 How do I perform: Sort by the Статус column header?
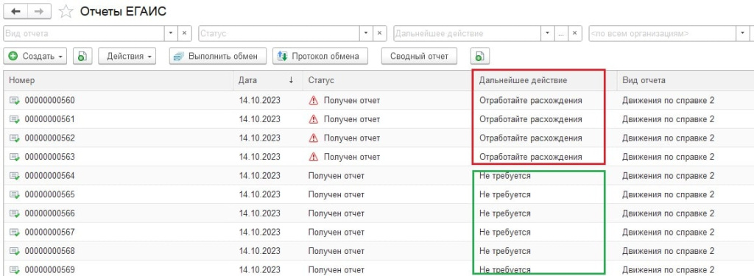387,80
